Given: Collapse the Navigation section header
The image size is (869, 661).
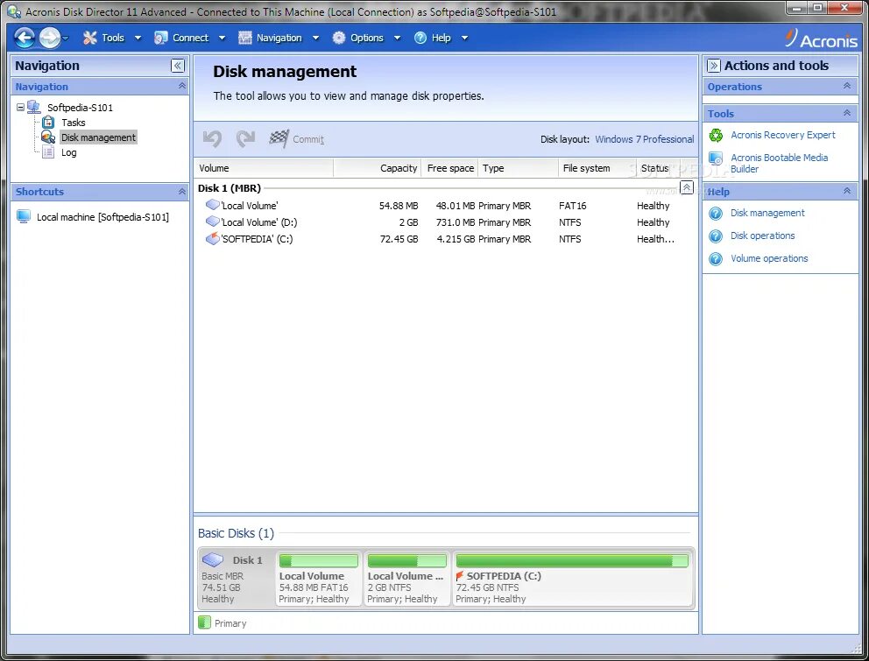Looking at the screenshot, I should pyautogui.click(x=182, y=86).
